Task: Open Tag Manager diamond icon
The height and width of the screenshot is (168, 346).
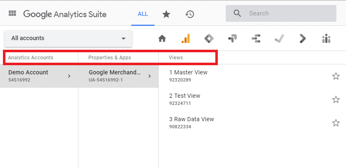Action: coord(209,38)
